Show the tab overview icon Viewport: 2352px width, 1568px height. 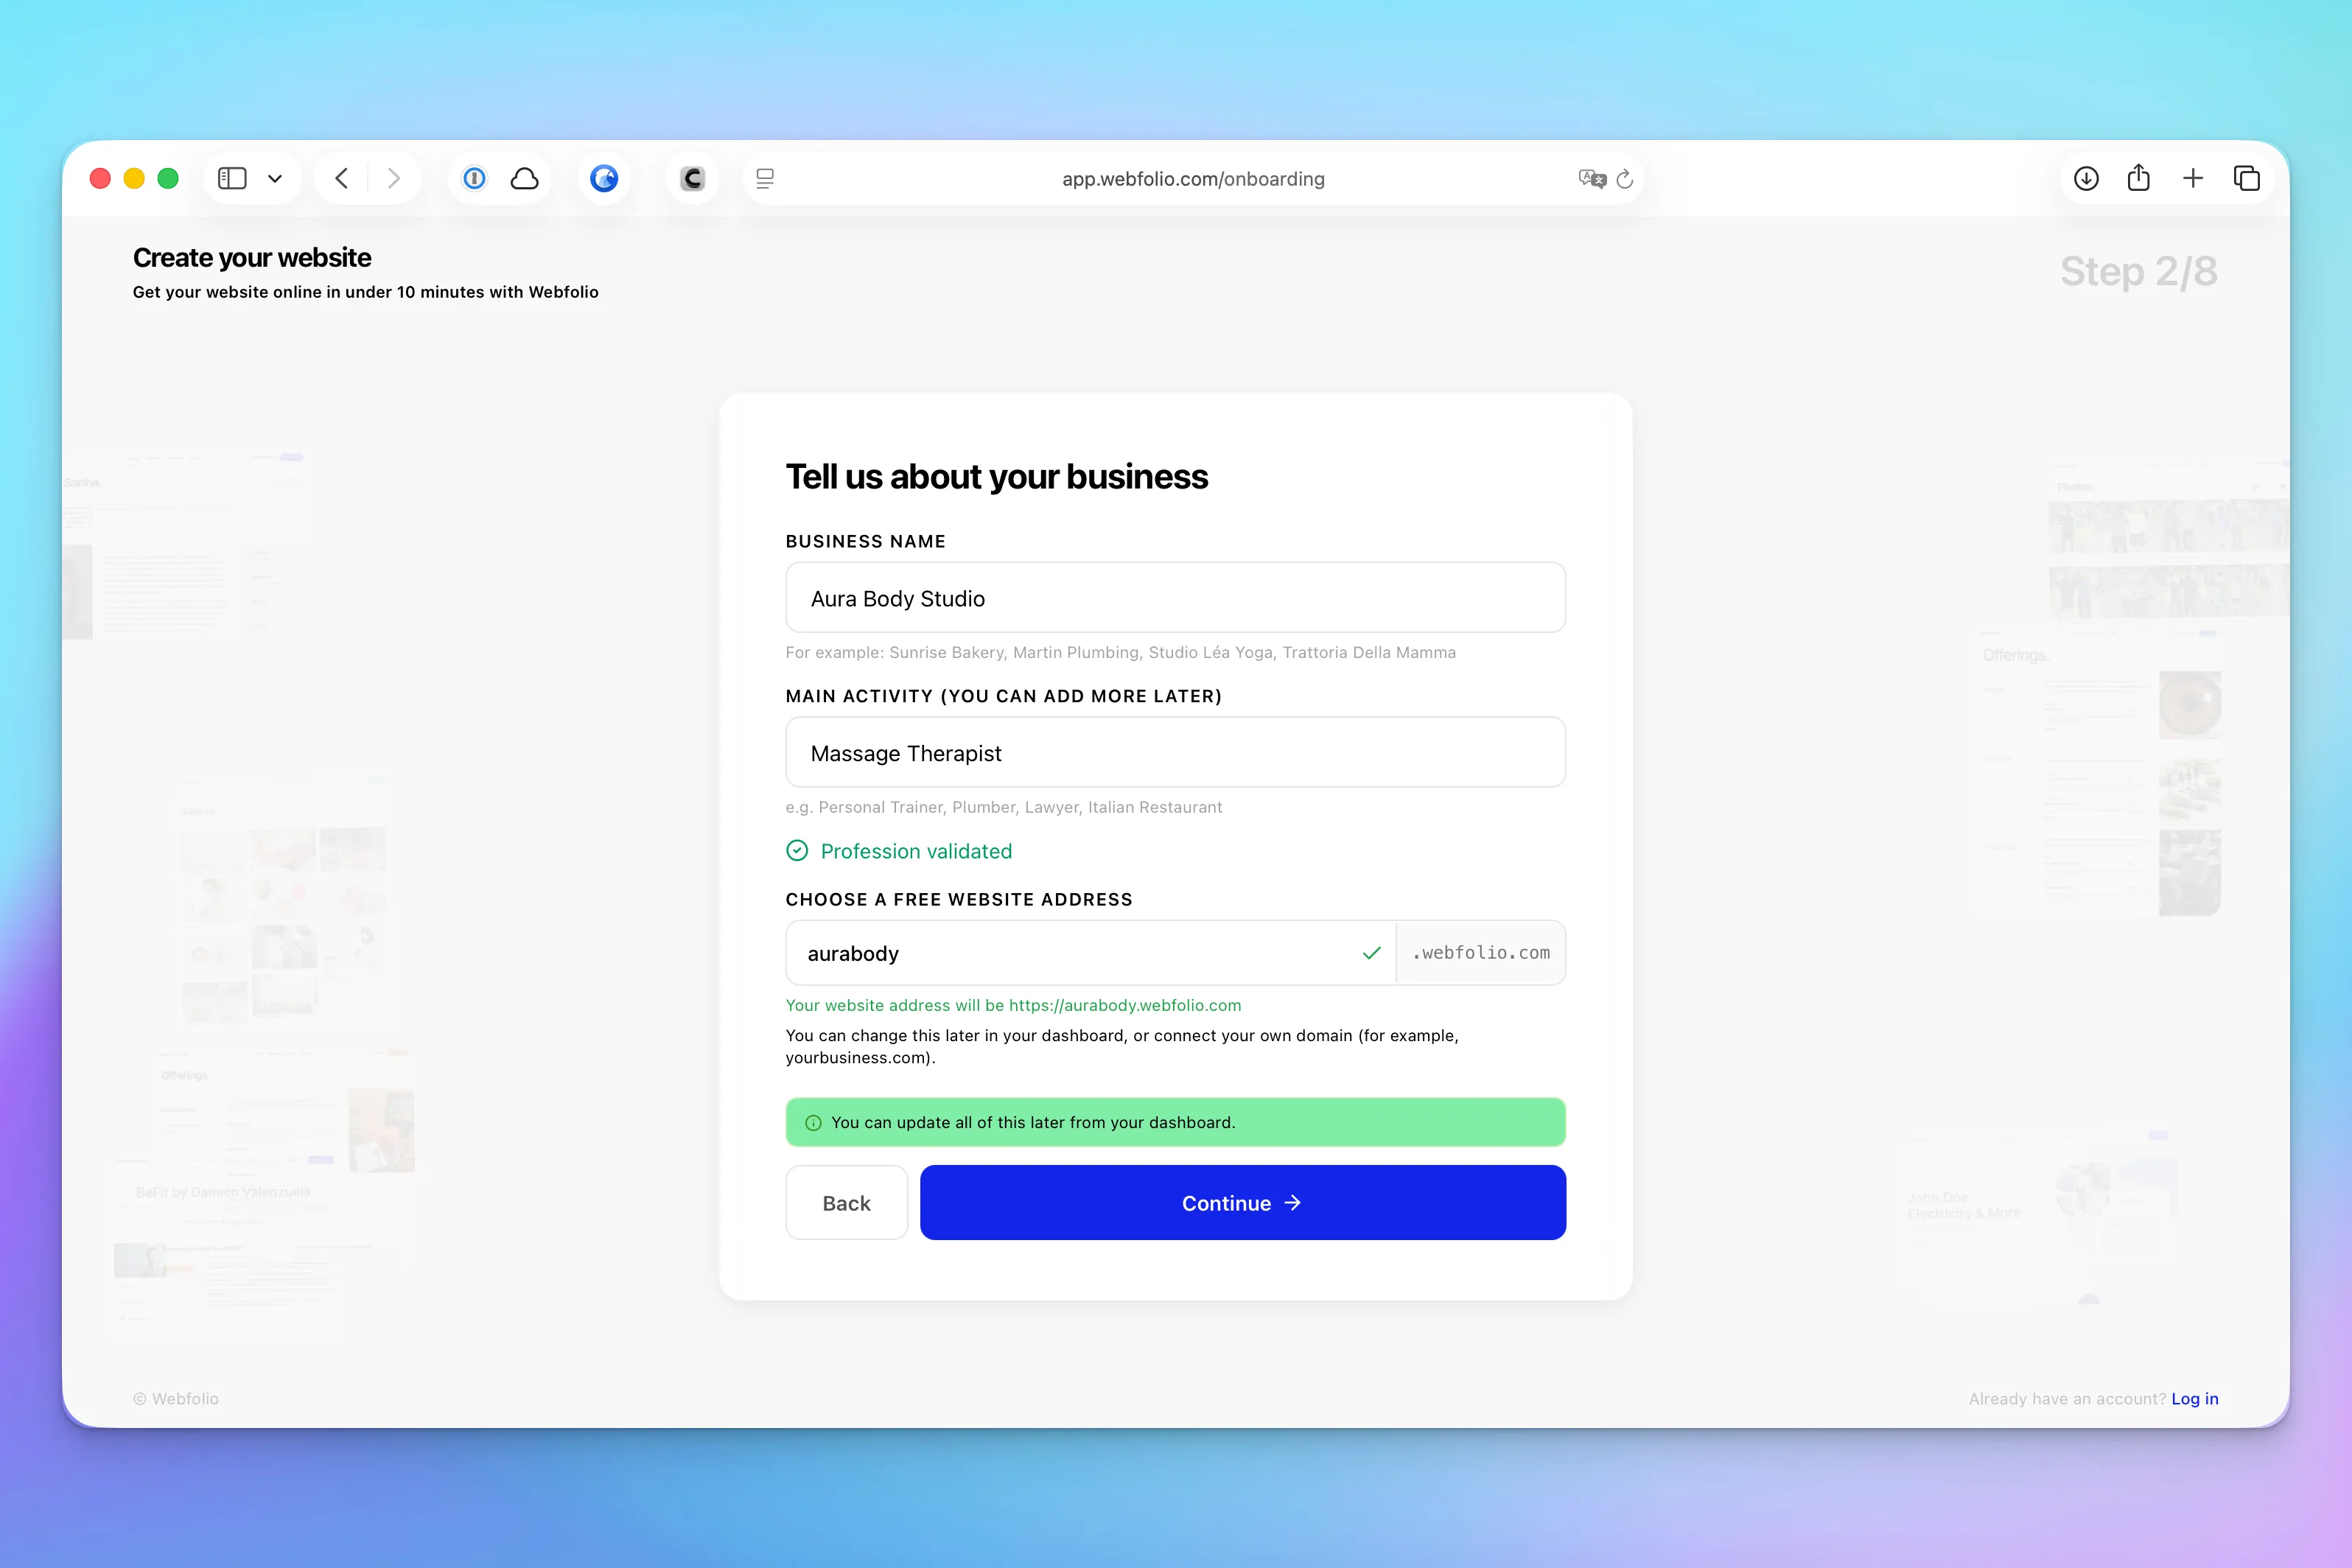pyautogui.click(x=2247, y=178)
